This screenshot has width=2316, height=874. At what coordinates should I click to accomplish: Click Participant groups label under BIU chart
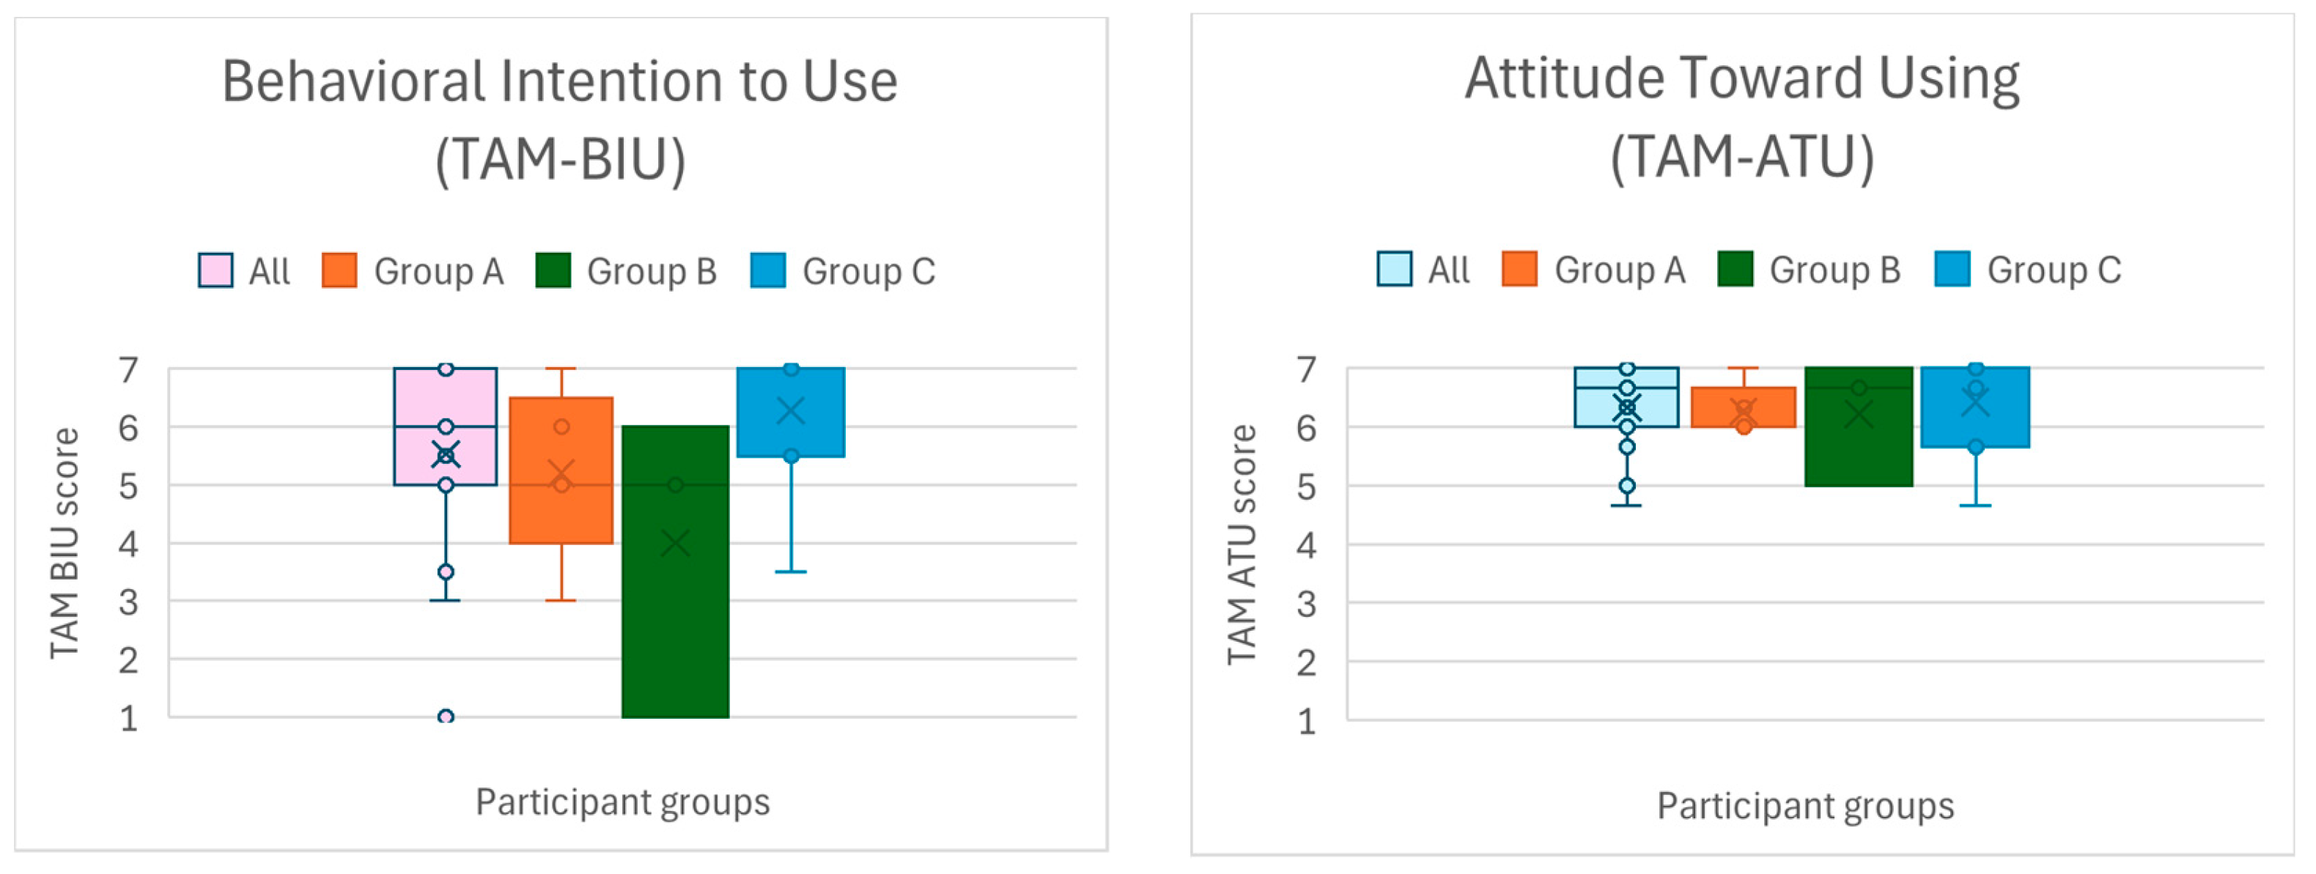622,802
